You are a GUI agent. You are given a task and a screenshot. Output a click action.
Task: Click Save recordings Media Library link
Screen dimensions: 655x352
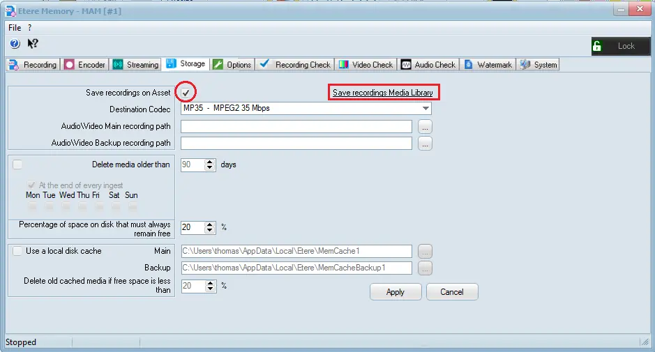tap(383, 93)
